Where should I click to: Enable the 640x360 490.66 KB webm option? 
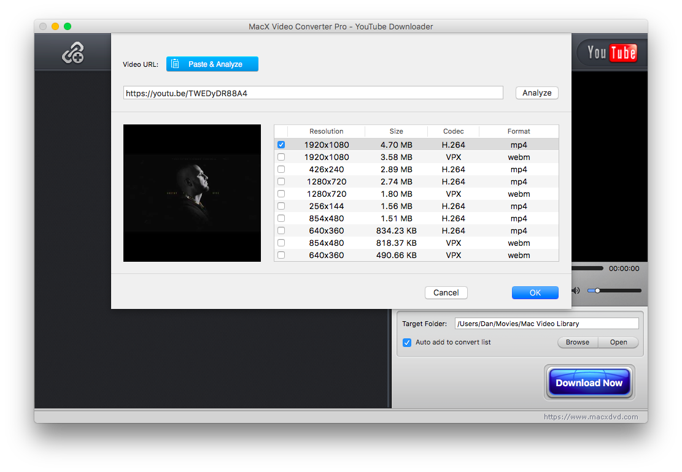[281, 256]
